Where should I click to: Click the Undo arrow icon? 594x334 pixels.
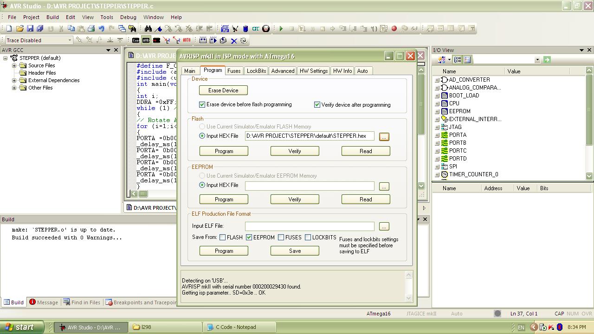[101, 28]
